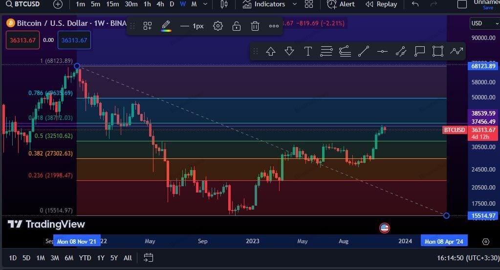Set range to 5Y

tap(114, 258)
